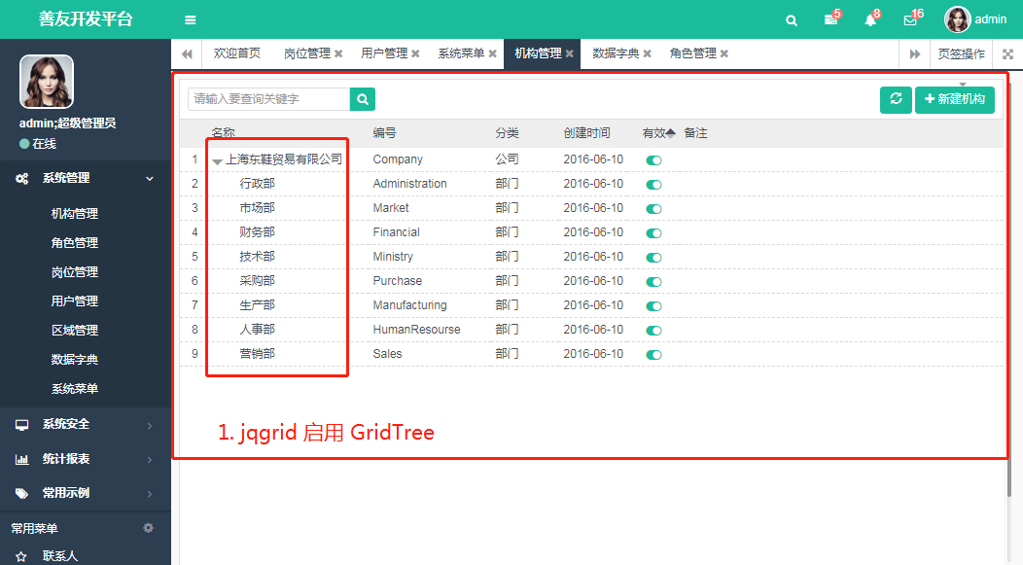Close the 数据字典 tab
The image size is (1023, 565).
[x=648, y=53]
